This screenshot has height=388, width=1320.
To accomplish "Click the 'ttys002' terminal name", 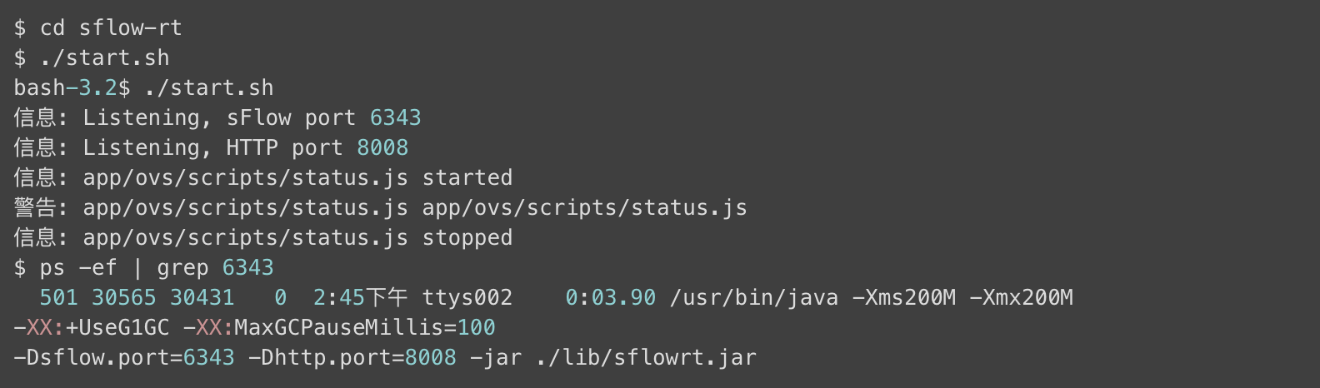I will 467,297.
